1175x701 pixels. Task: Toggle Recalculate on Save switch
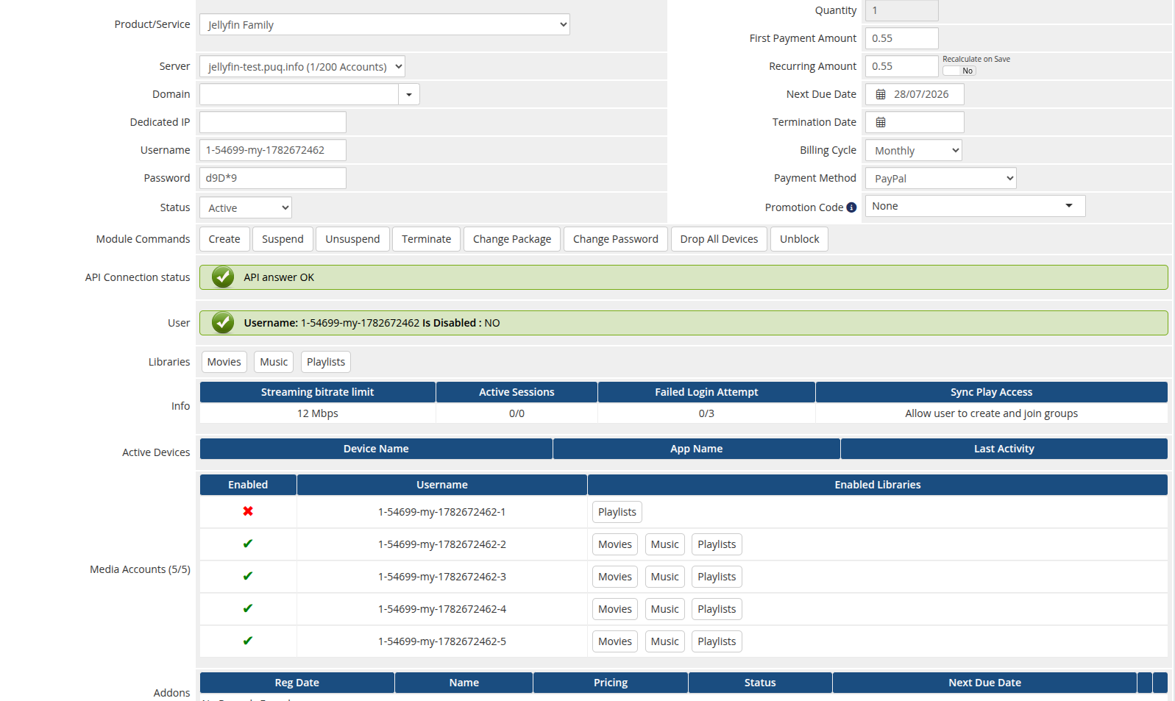[959, 71]
